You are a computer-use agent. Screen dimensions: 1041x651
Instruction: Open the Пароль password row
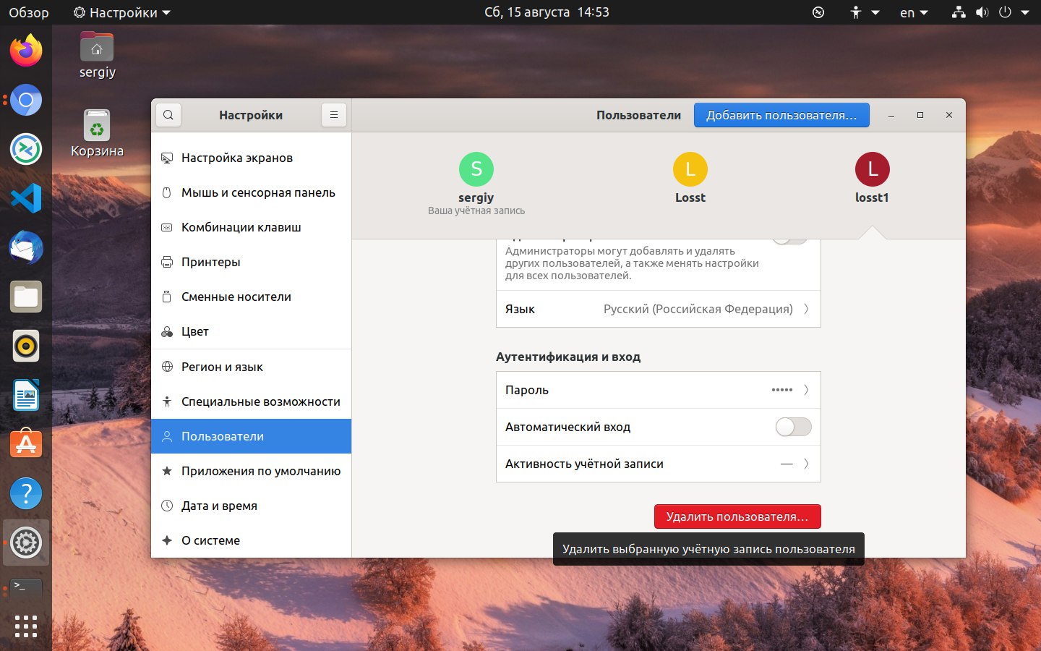659,390
